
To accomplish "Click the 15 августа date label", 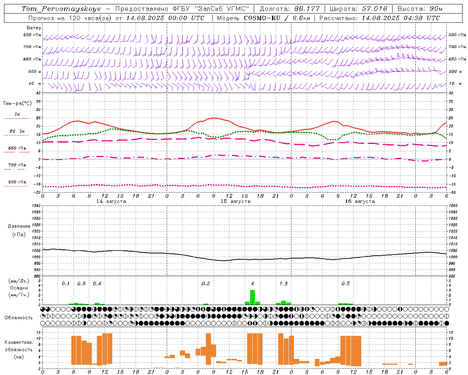I will coord(235,201).
